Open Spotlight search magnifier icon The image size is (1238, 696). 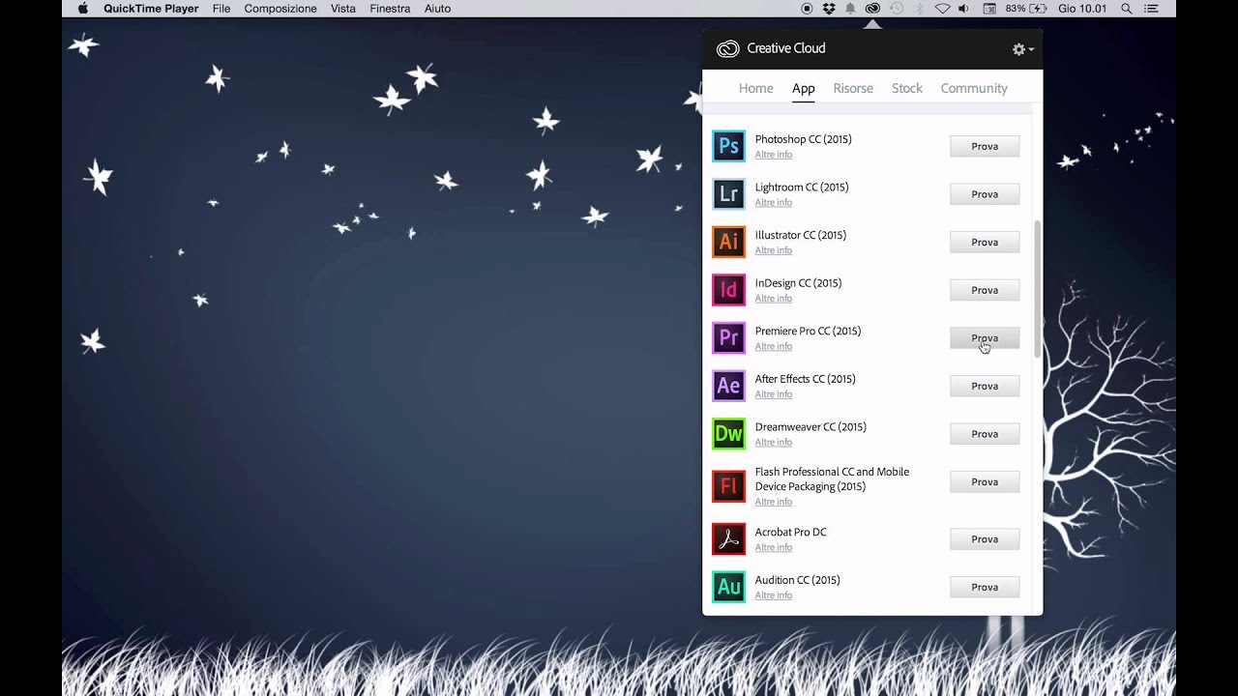point(1127,9)
